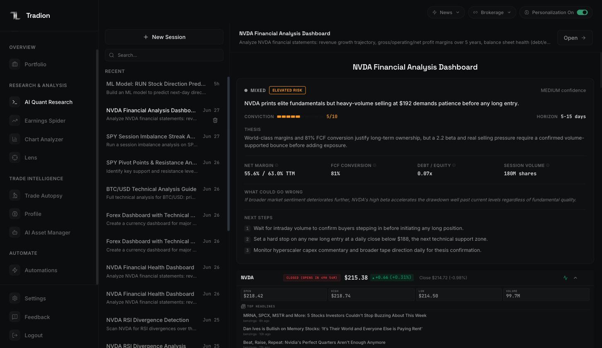Open Trade Autopsy icon
602x348 pixels.
pos(15,196)
